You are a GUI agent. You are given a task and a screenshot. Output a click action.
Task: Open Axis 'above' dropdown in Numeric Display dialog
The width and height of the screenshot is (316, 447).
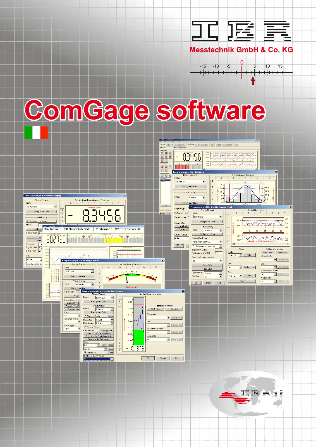coord(34,259)
